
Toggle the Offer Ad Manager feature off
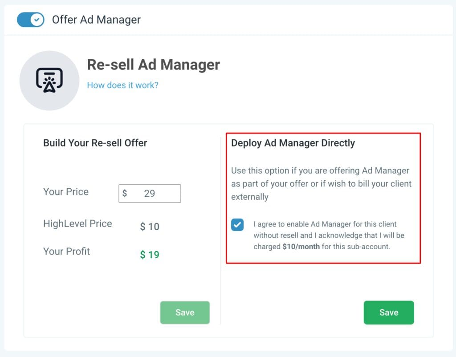pos(30,20)
